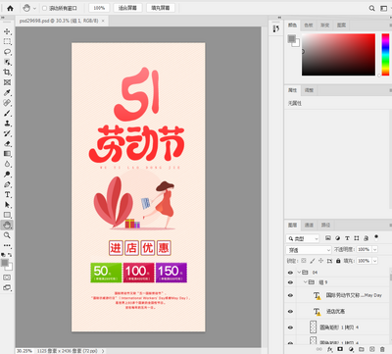
Task: Open Hand tool preset dropdown
Action: (34, 8)
